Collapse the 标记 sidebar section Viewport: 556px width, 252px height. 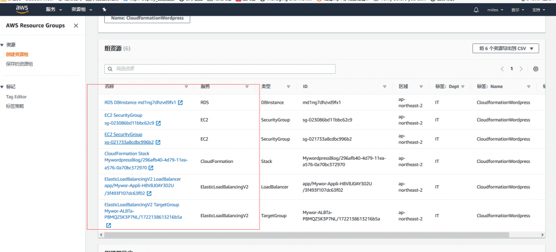[x=3, y=86]
